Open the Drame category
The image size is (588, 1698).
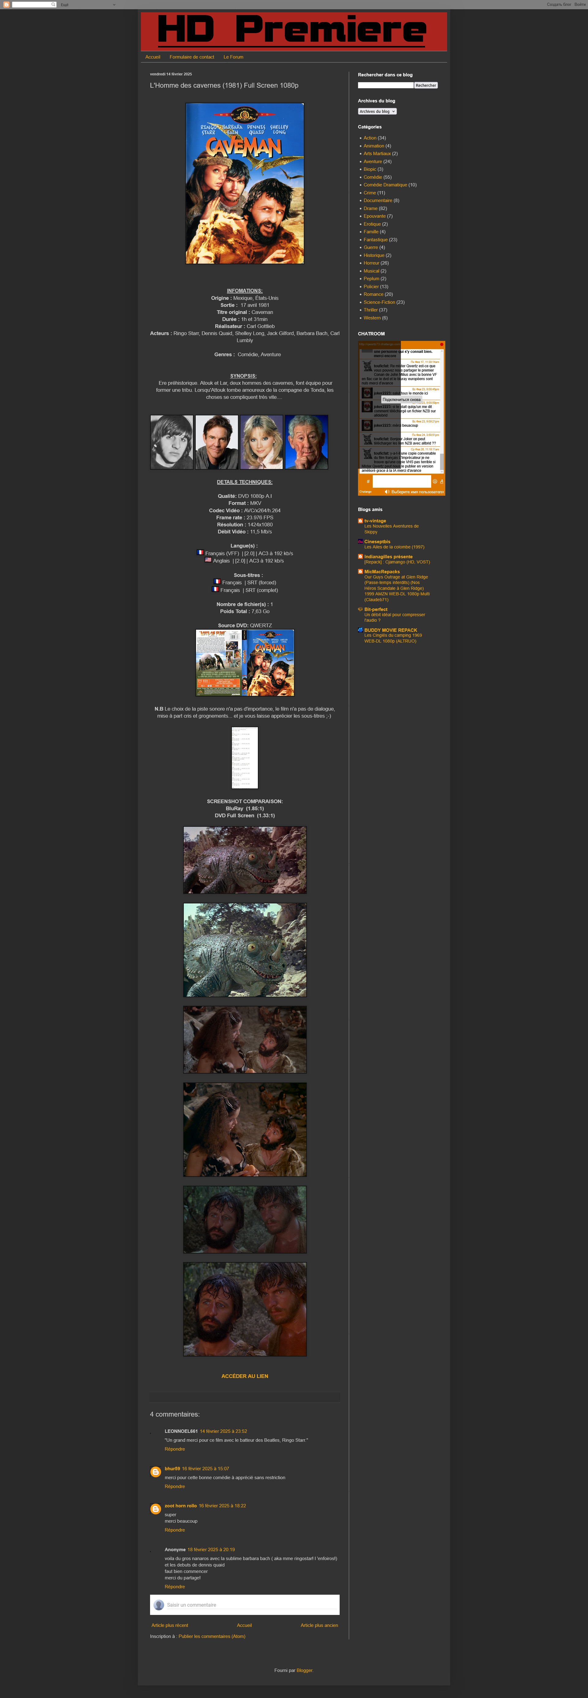pyautogui.click(x=371, y=208)
